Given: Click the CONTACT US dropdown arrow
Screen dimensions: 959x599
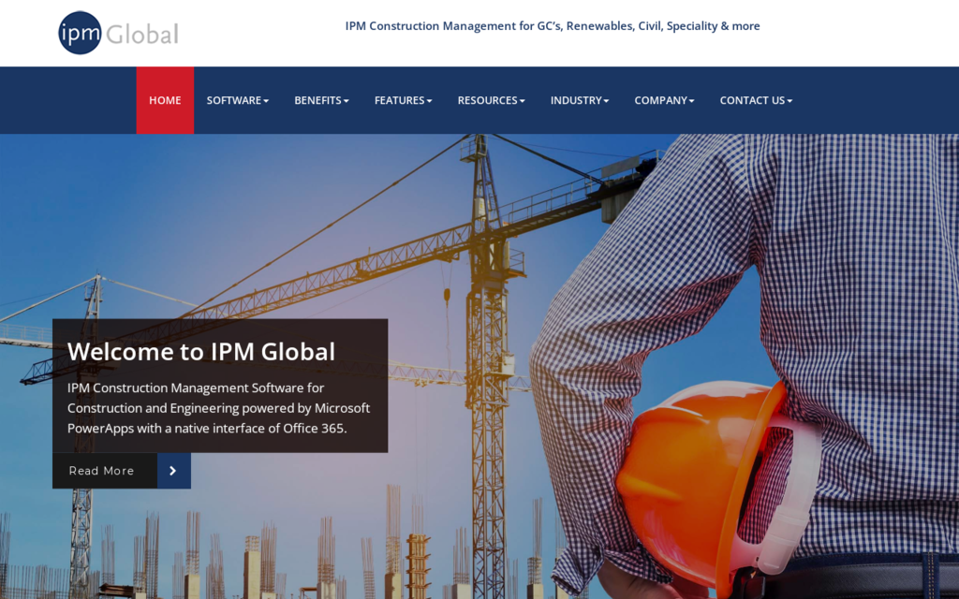Looking at the screenshot, I should pos(789,101).
